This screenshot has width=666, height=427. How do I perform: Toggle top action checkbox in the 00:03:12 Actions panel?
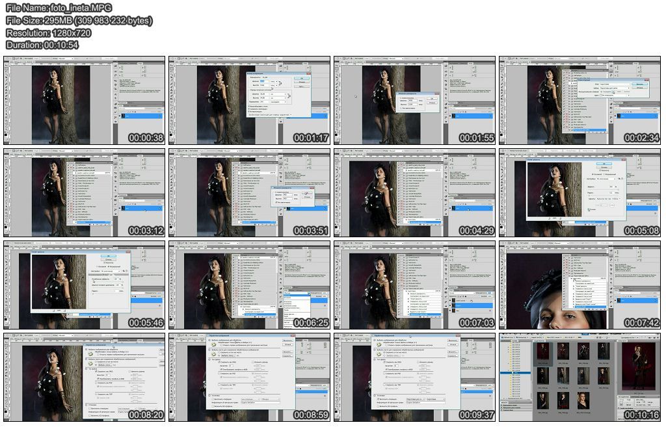(x=70, y=166)
